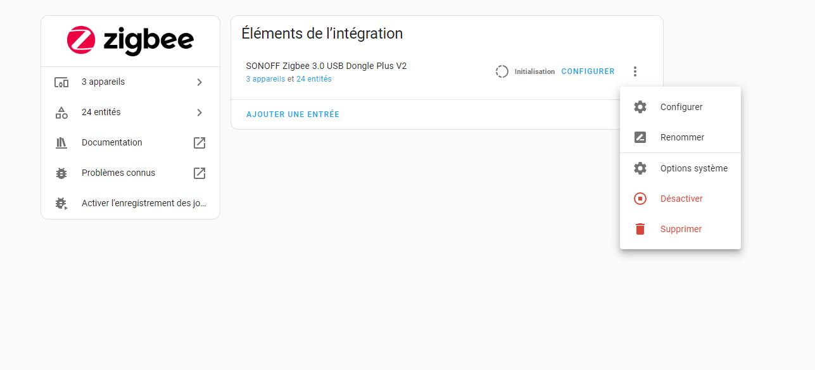Click the external link icon next to Problèmes connus
815x370 pixels.
199,173
